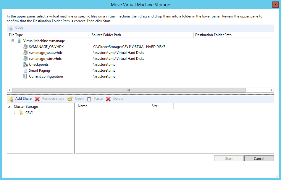Click the CSV1 folder icon
The image size is (281, 180).
point(21,112)
